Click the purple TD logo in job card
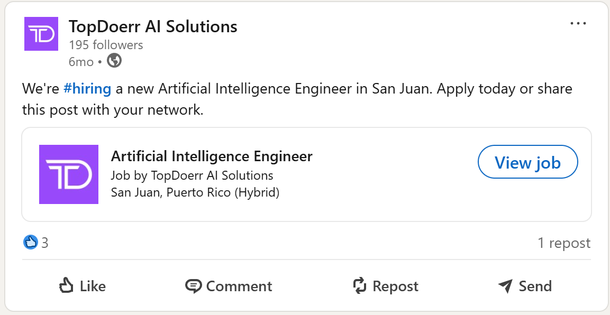The width and height of the screenshot is (610, 315). click(x=69, y=174)
